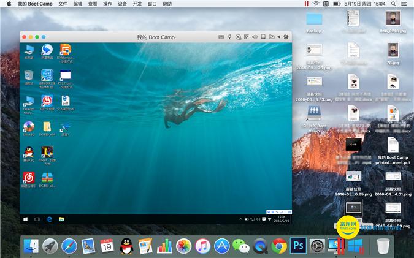Open Photoshop from the Dock
Screen dimensions: 414x258
[x=298, y=246]
